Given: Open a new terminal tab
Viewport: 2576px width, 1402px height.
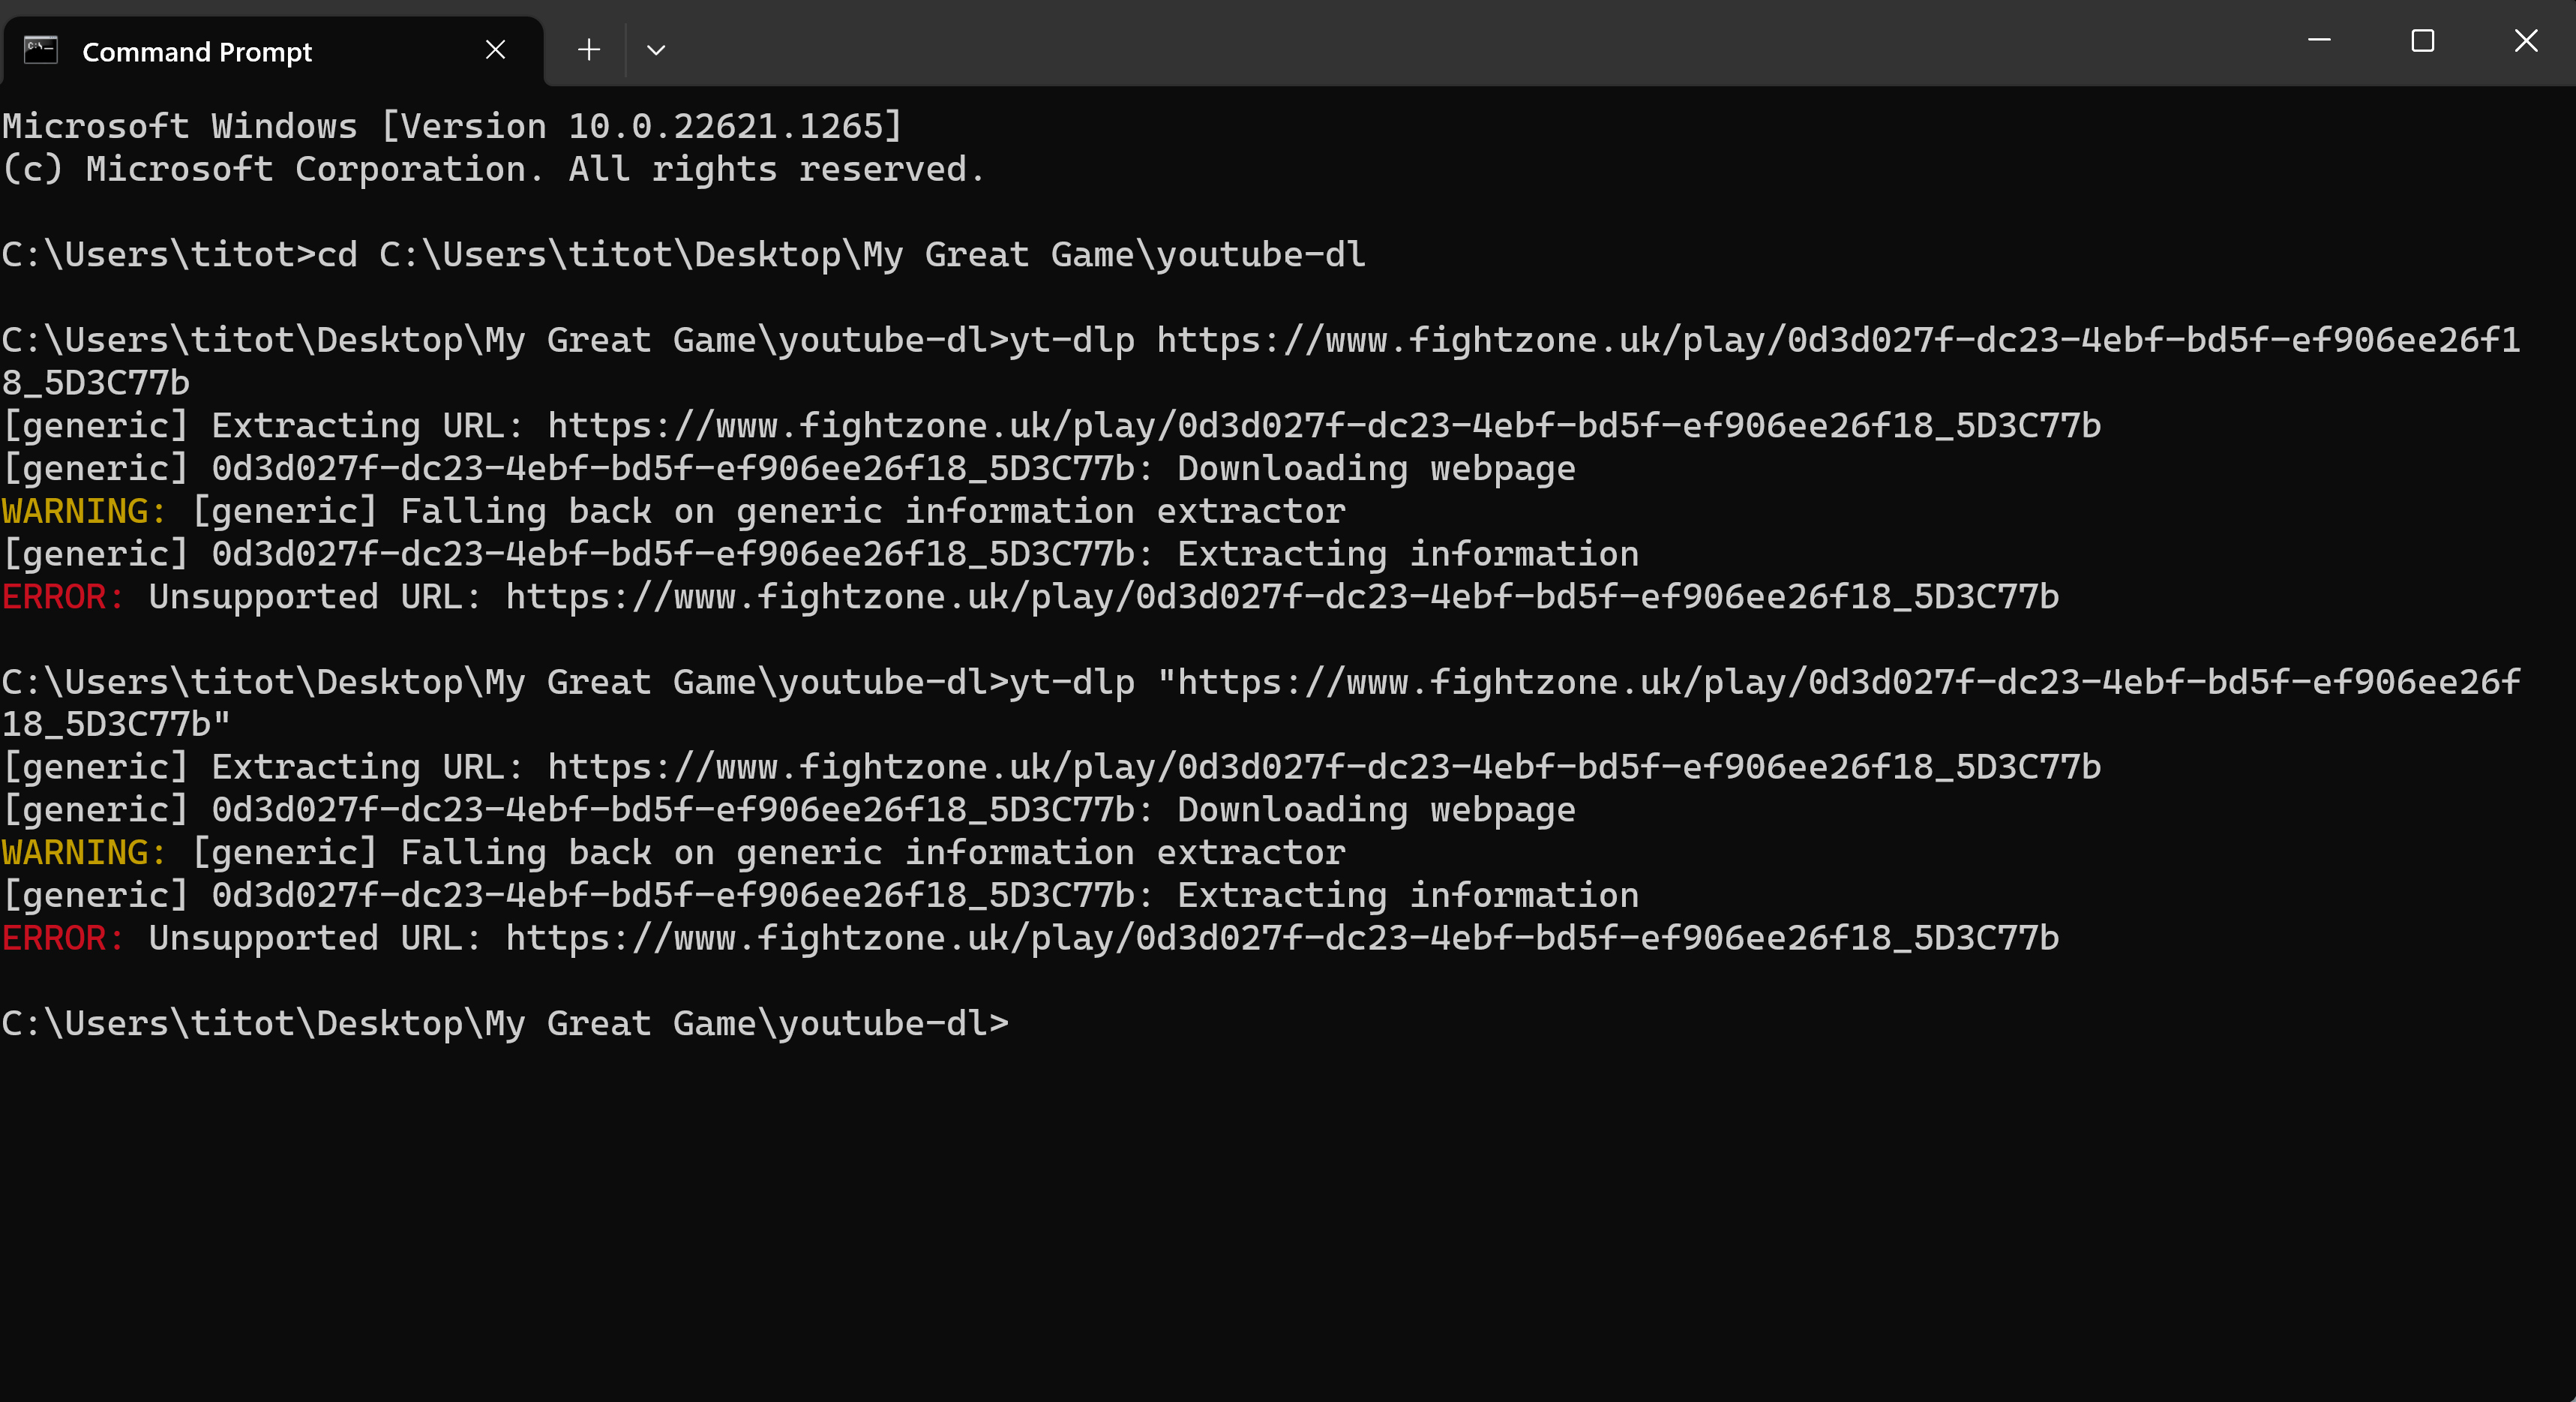Looking at the screenshot, I should pos(589,50).
